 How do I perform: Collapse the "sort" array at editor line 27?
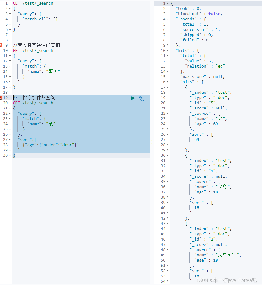tap(10, 140)
